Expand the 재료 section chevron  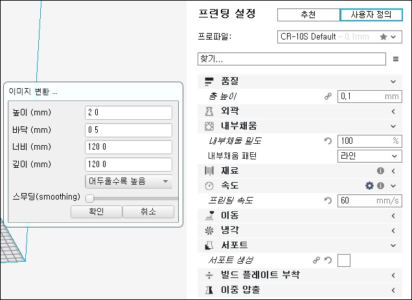coord(393,171)
